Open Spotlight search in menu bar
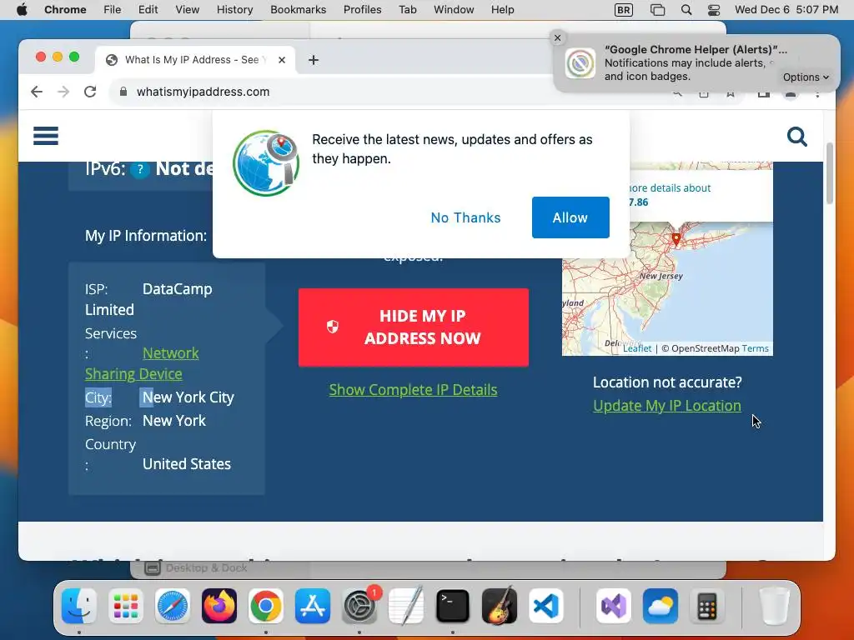Image resolution: width=854 pixels, height=640 pixels. coord(686,10)
